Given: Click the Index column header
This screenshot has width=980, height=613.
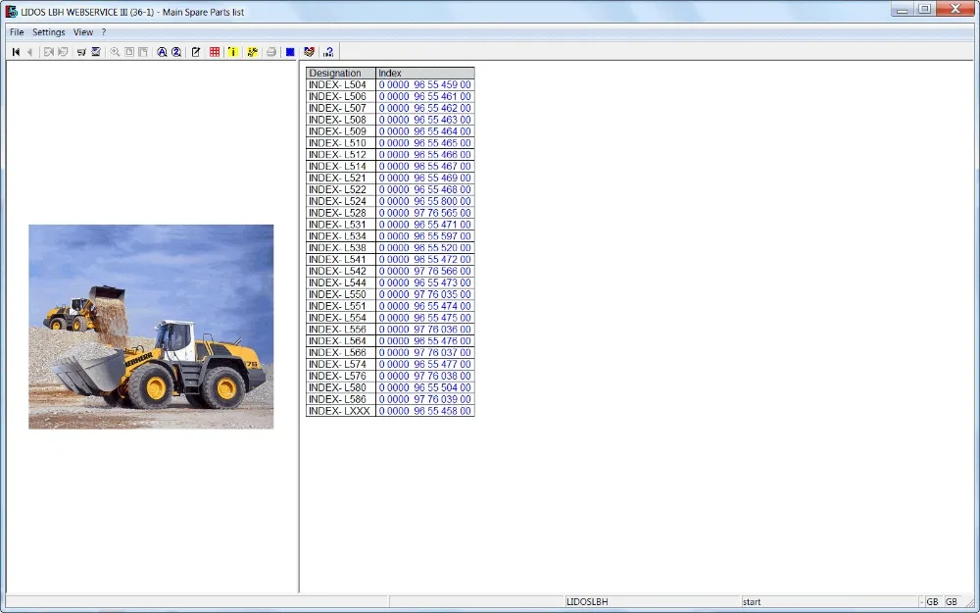Looking at the screenshot, I should pos(425,74).
